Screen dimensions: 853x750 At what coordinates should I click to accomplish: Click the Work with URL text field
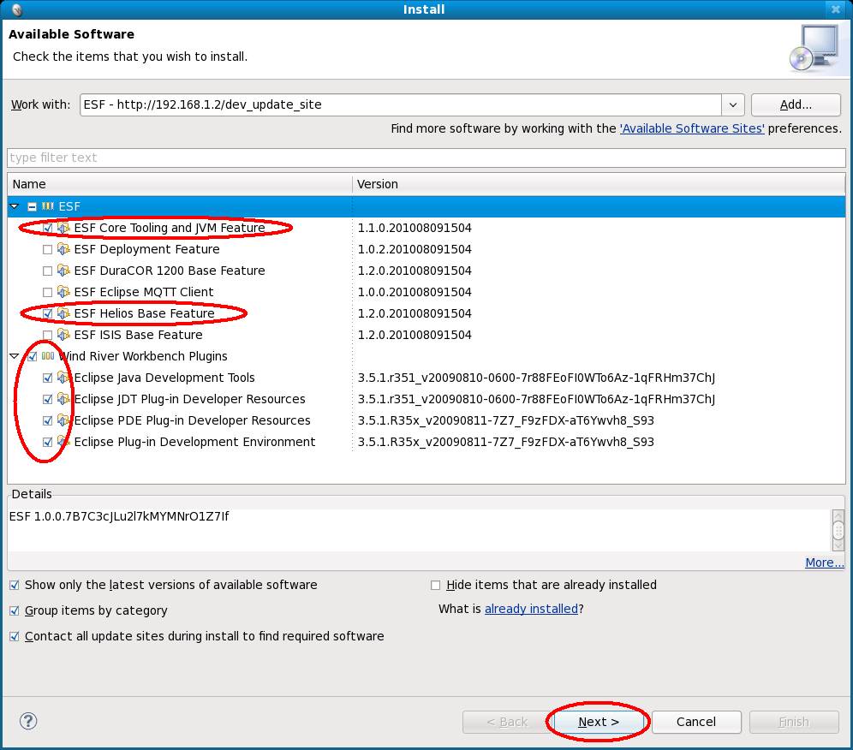point(401,104)
